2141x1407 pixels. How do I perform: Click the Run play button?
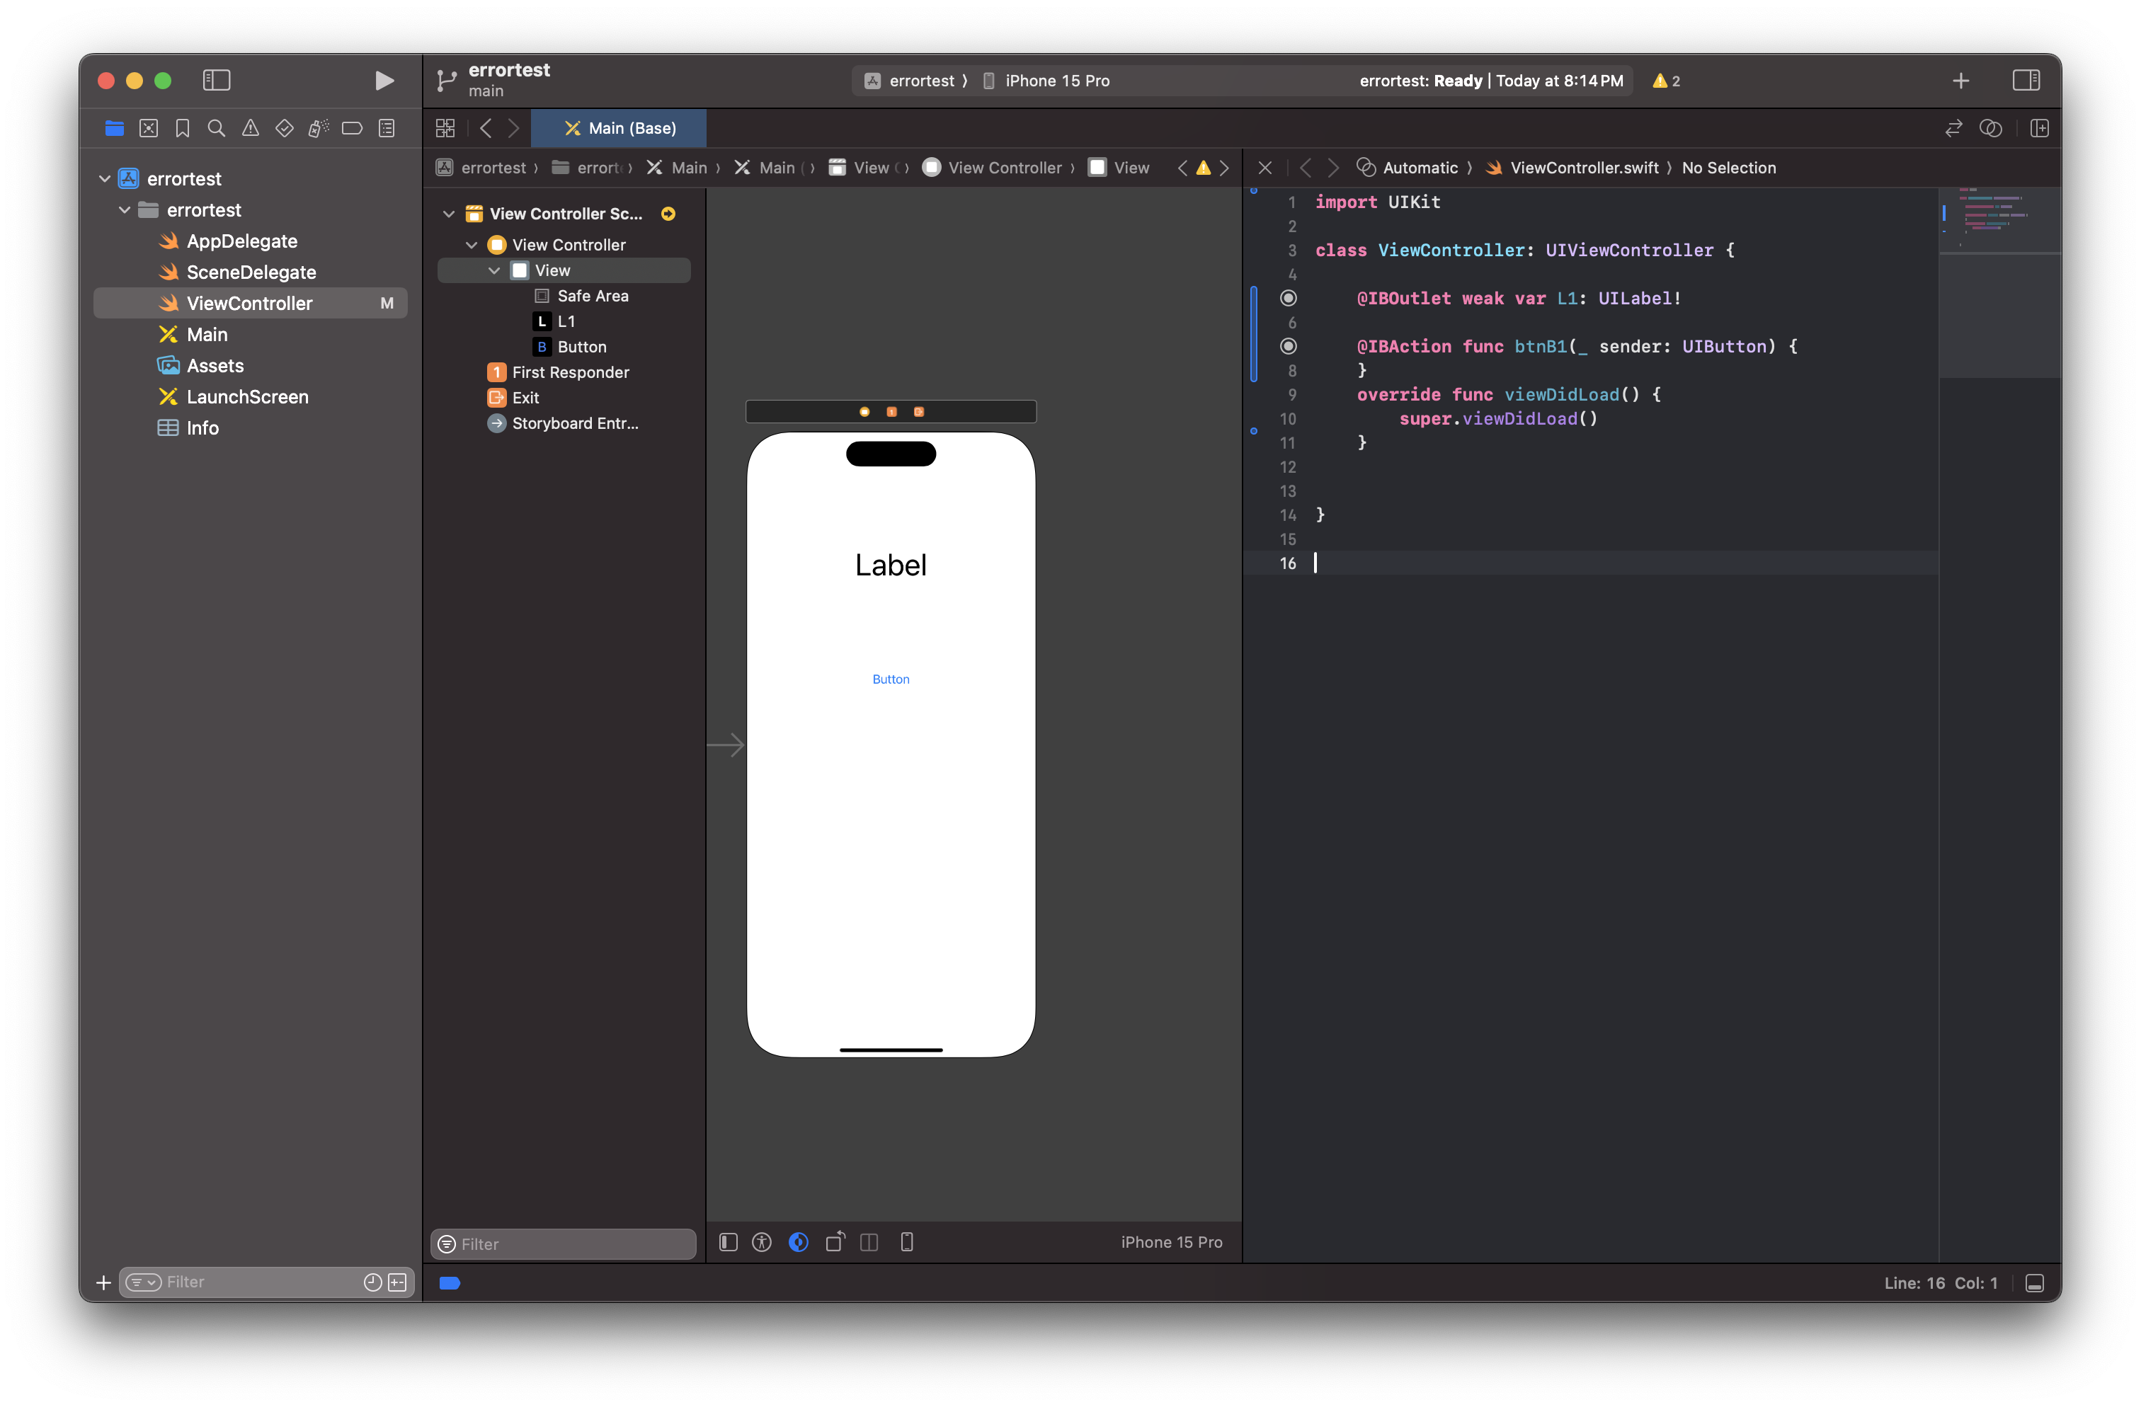tap(384, 81)
